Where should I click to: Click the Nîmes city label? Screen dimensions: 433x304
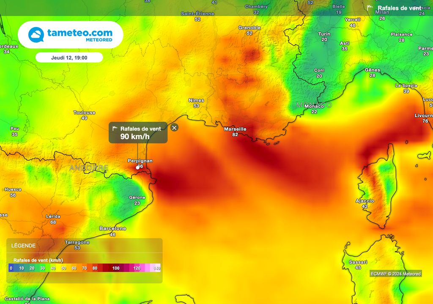(x=196, y=101)
